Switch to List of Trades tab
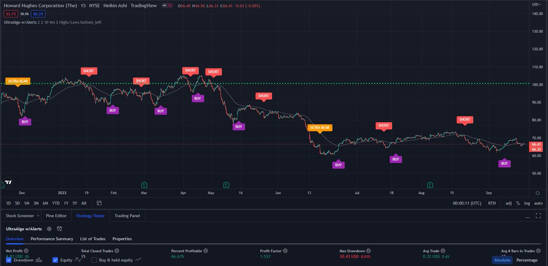548x266 pixels. pyautogui.click(x=93, y=239)
